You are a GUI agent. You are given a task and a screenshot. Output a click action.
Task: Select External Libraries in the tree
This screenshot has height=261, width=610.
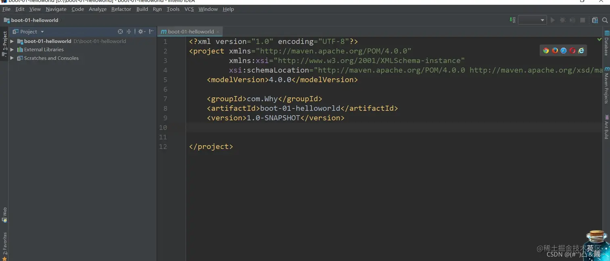pos(44,50)
